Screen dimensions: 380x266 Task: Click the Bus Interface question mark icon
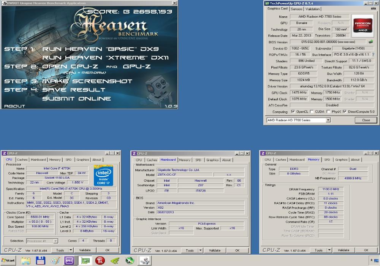pyautogui.click(x=373, y=54)
